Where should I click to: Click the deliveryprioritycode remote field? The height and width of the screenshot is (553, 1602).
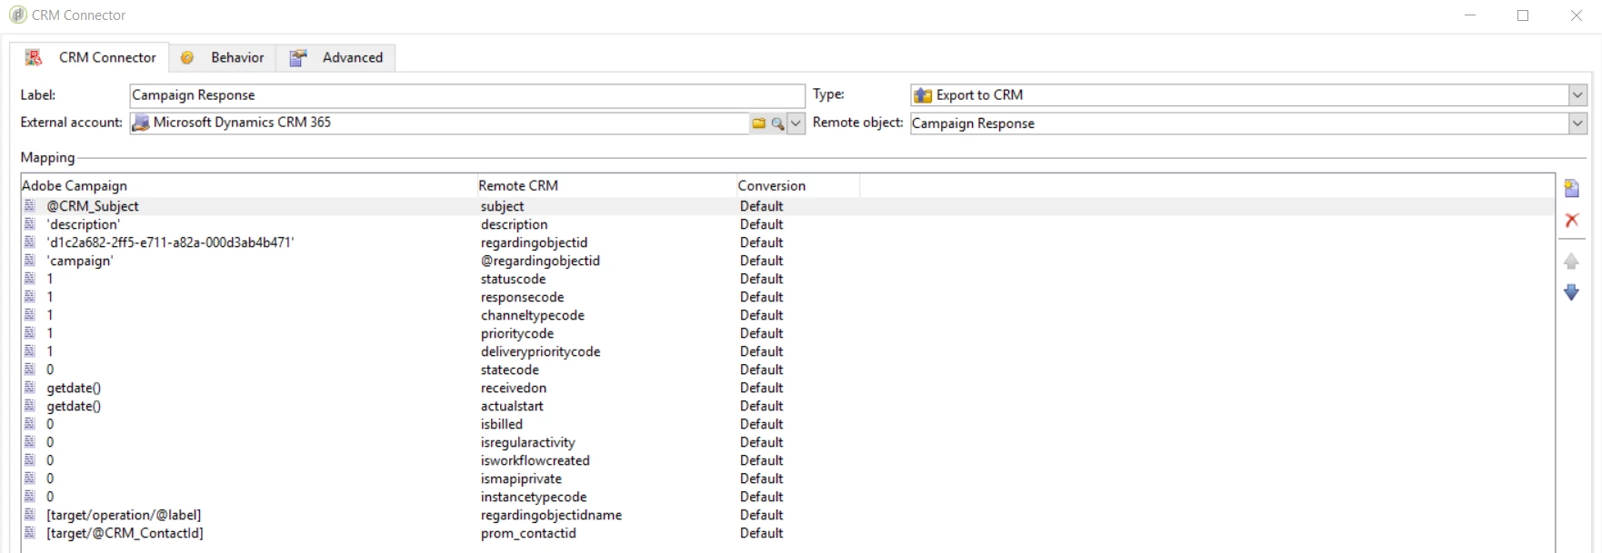tap(541, 351)
